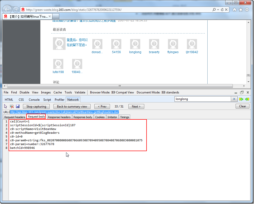Click the browser Forward arrow button

[16, 10]
